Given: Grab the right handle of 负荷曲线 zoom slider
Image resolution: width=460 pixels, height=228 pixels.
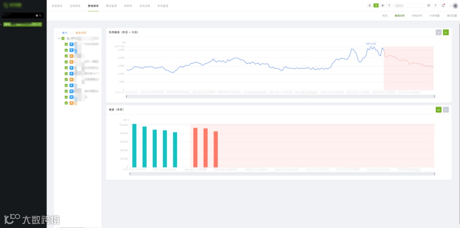Looking at the screenshot, I should tap(434, 97).
